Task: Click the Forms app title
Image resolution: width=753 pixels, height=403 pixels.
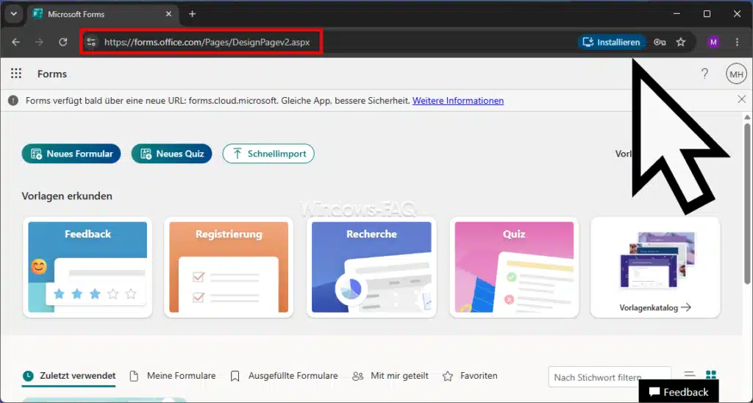Action: point(52,74)
